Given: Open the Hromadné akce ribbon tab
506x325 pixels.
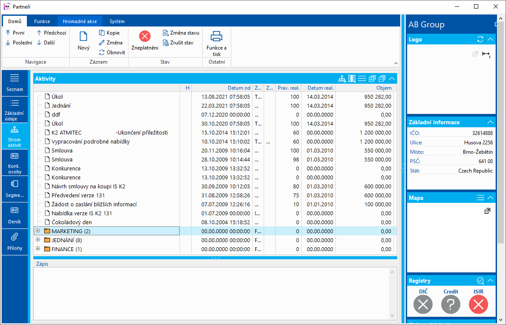Looking at the screenshot, I should pyautogui.click(x=79, y=21).
